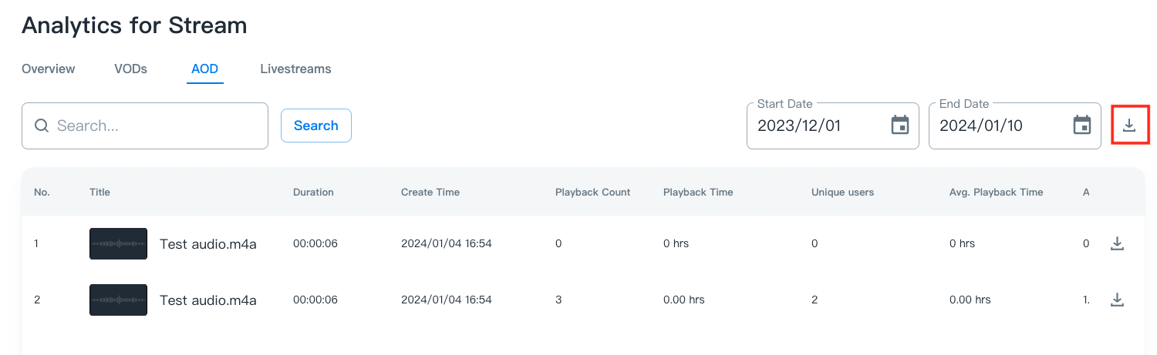Focus the Search text field

tap(158, 126)
